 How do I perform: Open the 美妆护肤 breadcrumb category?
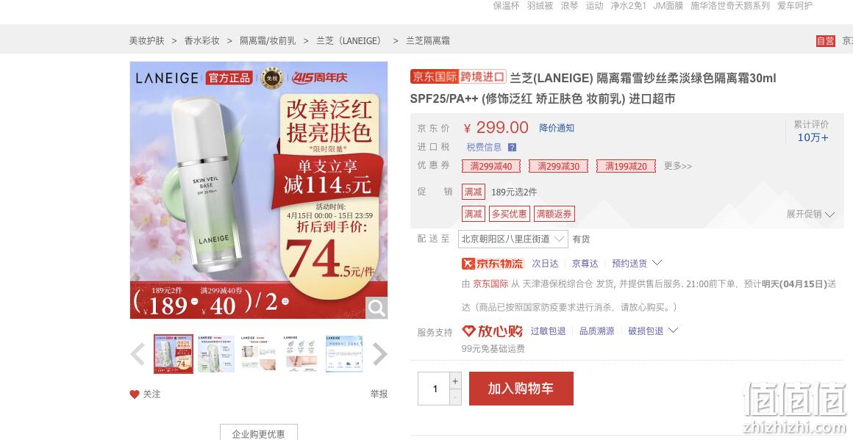tap(146, 40)
